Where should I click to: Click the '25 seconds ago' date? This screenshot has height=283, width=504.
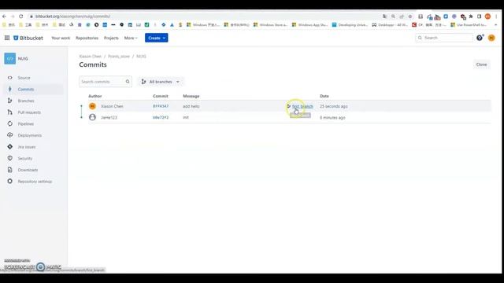coord(334,106)
